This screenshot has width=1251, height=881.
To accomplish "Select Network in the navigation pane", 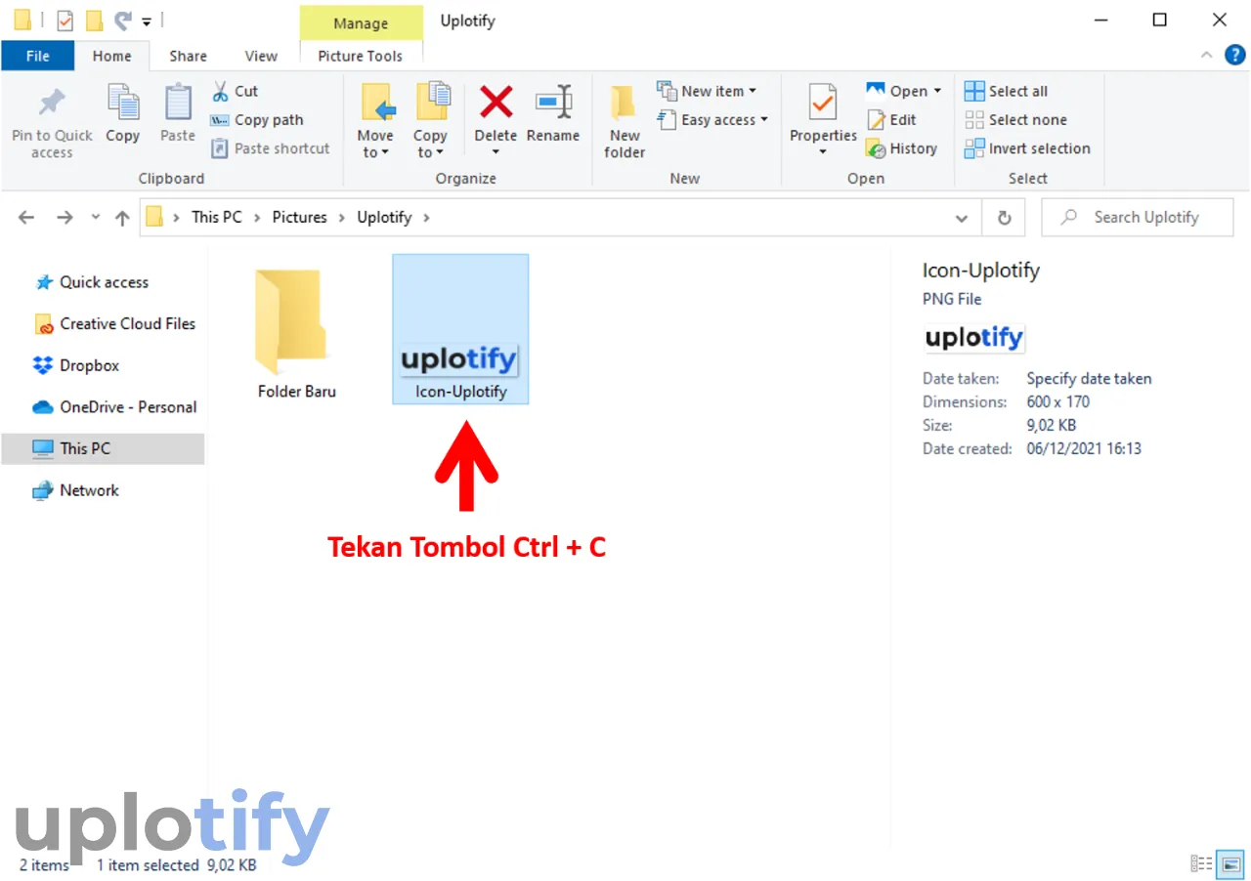I will click(75, 490).
